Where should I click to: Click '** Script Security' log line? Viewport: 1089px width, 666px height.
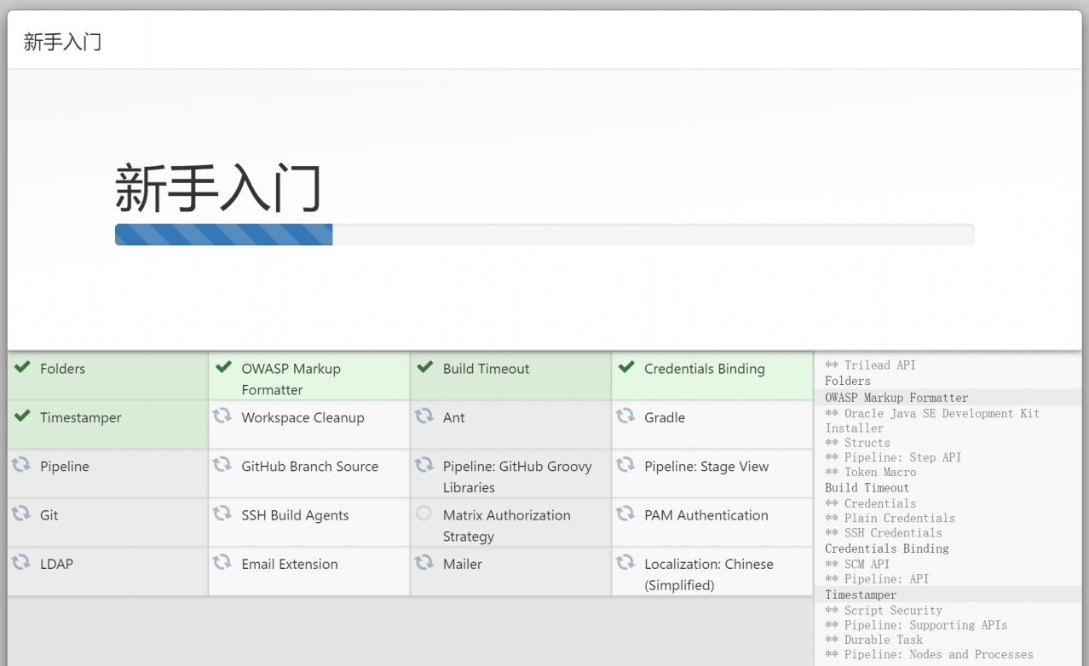coord(884,610)
